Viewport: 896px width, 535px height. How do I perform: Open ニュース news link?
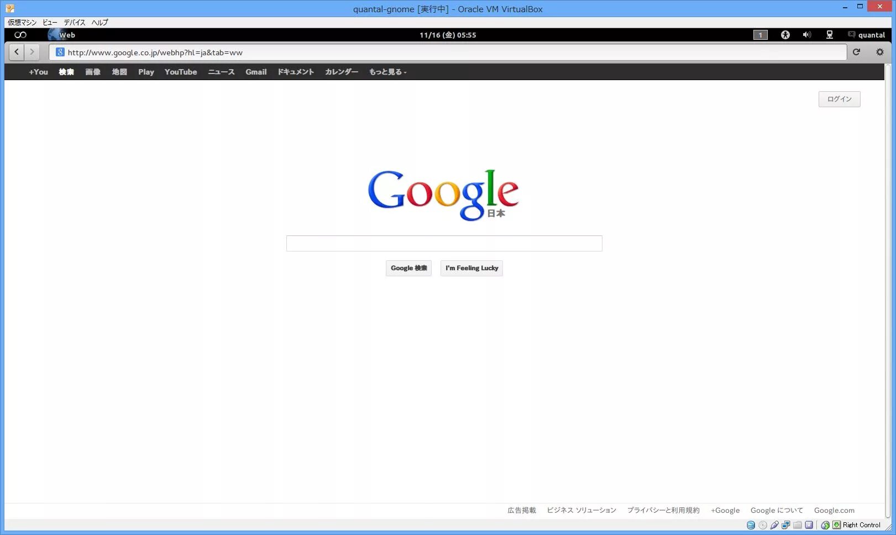[x=221, y=72]
